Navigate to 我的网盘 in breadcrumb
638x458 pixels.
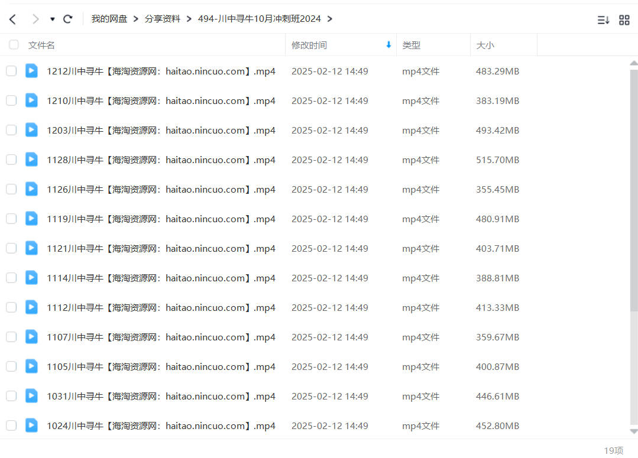(109, 19)
